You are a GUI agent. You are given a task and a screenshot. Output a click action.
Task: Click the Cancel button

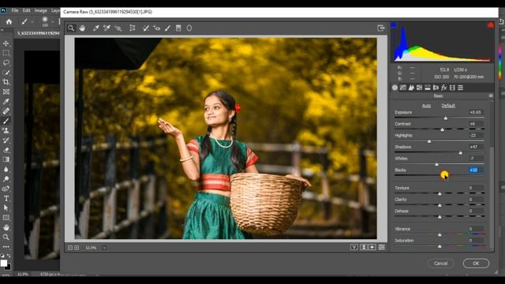pos(440,263)
